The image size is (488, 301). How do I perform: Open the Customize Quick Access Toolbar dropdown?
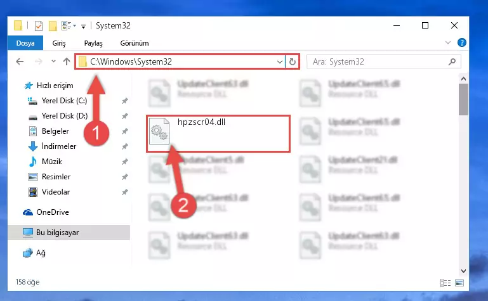[83, 27]
